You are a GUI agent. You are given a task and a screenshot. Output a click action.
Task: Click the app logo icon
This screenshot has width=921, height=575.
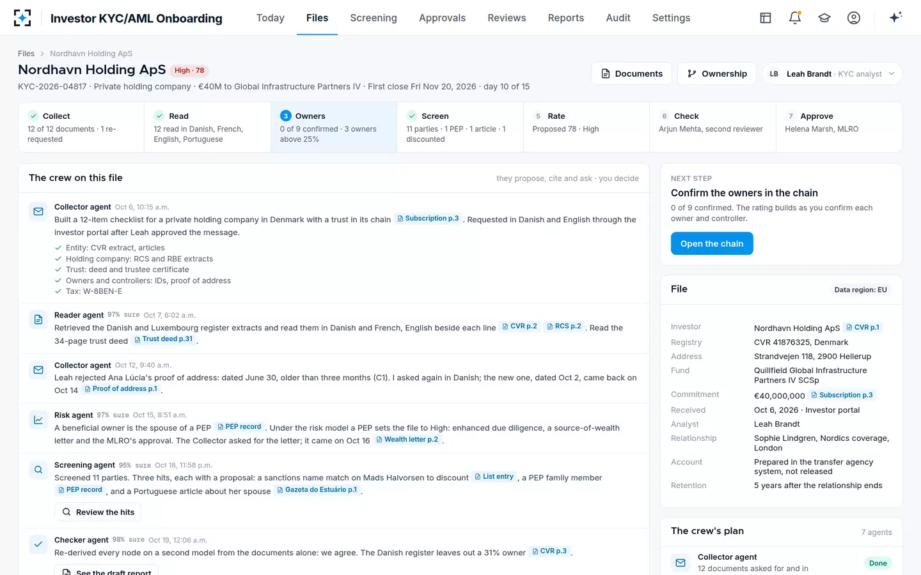click(22, 18)
